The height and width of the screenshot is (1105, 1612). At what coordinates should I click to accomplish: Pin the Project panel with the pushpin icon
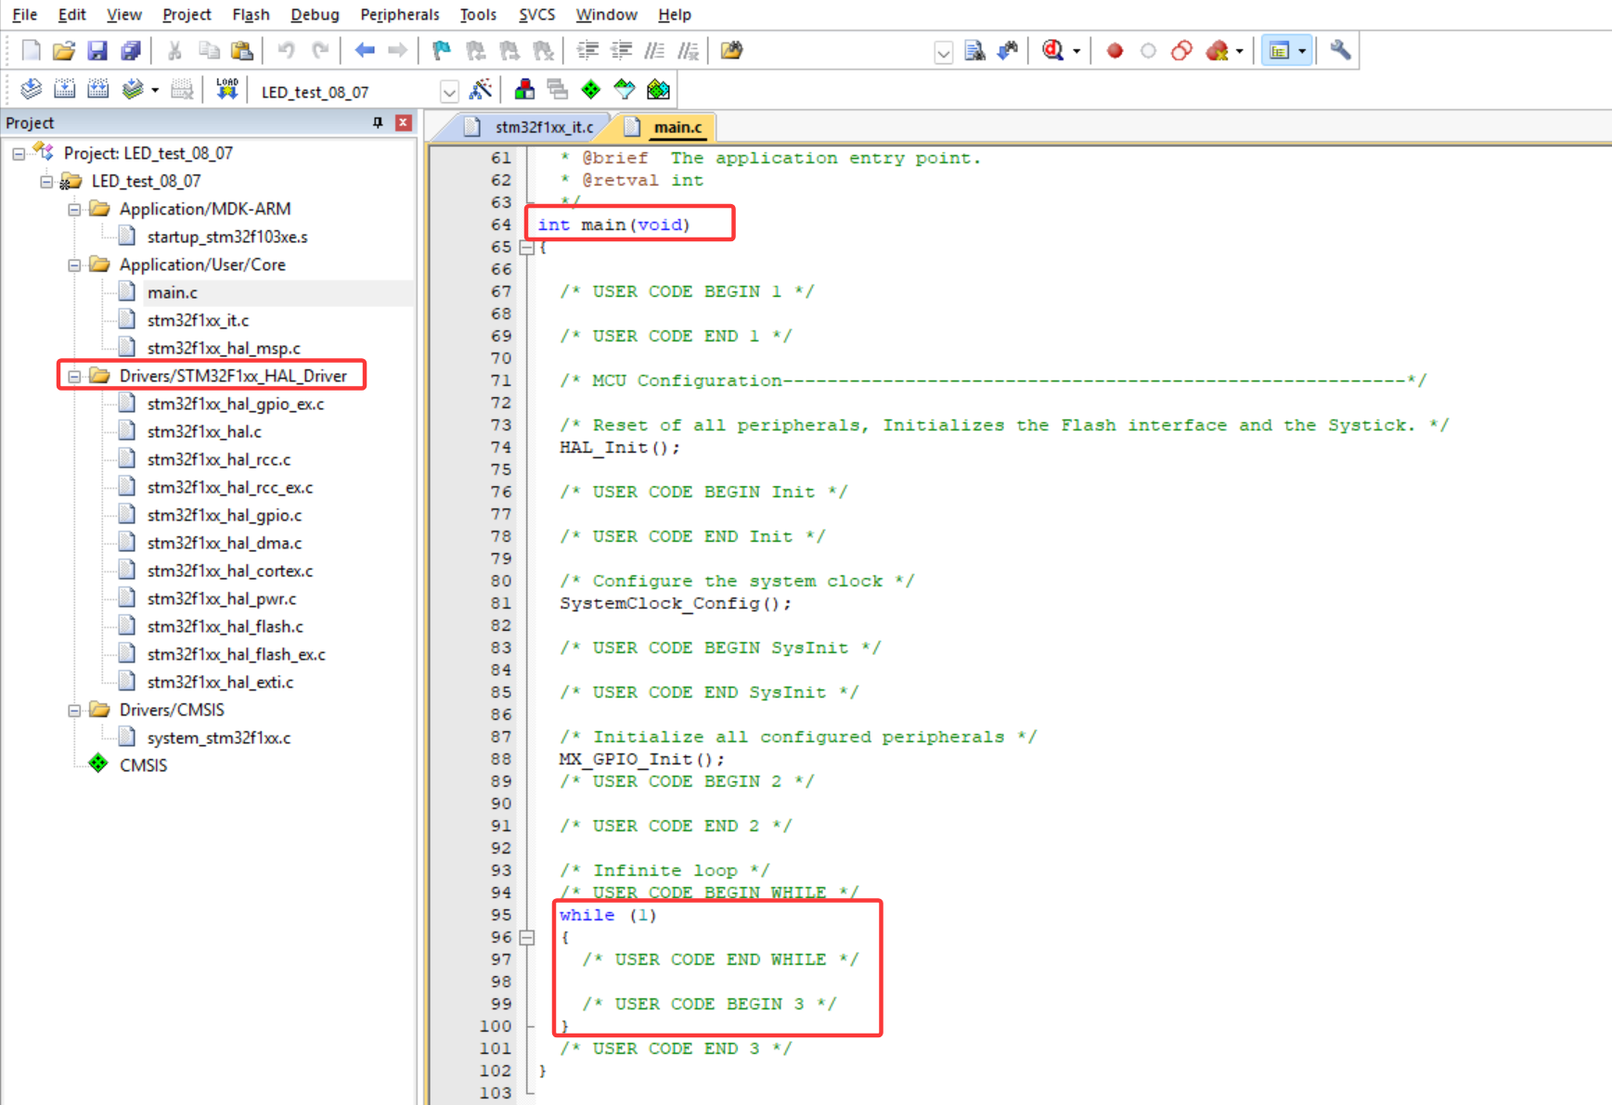[x=378, y=122]
